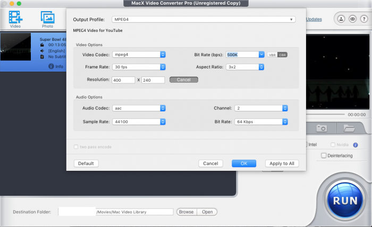372x227 pixels.
Task: Show Info for the Super Bowl video
Action: [x=56, y=66]
